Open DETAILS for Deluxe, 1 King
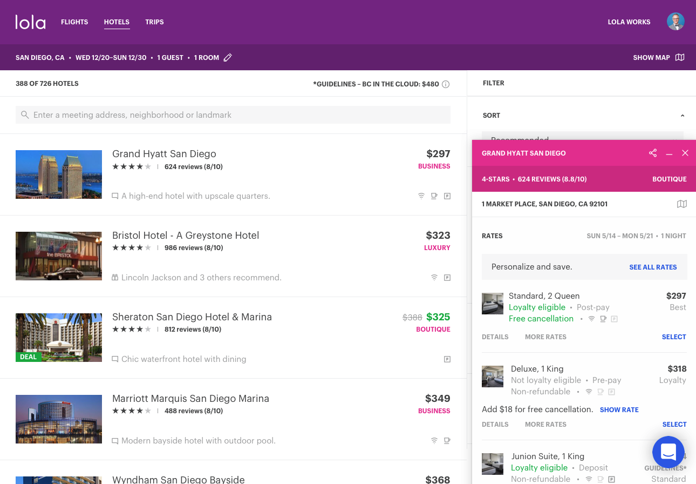 pos(495,425)
